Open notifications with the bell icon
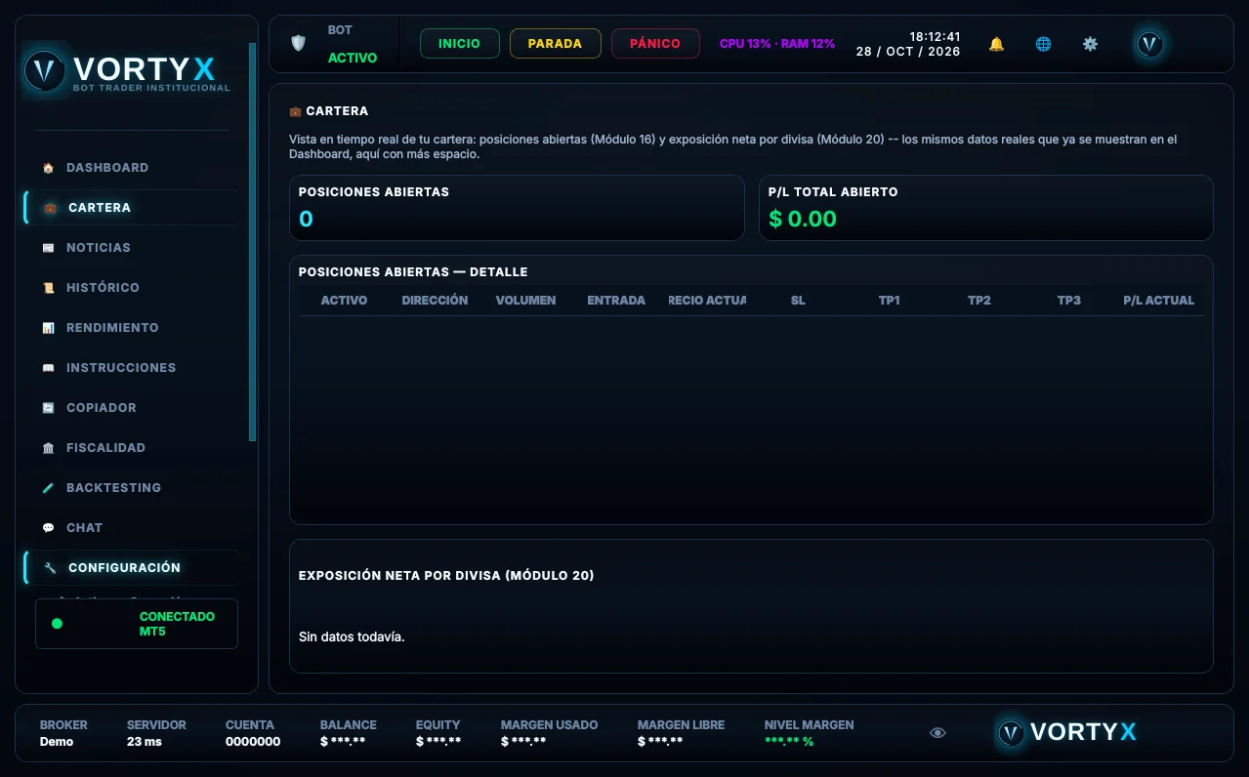 (x=996, y=44)
